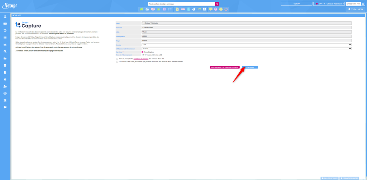
Task: Open the paw print animals icon
Action: pos(158,9)
